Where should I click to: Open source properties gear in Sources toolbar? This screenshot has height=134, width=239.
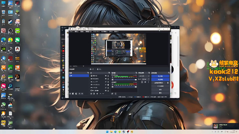click(97, 94)
